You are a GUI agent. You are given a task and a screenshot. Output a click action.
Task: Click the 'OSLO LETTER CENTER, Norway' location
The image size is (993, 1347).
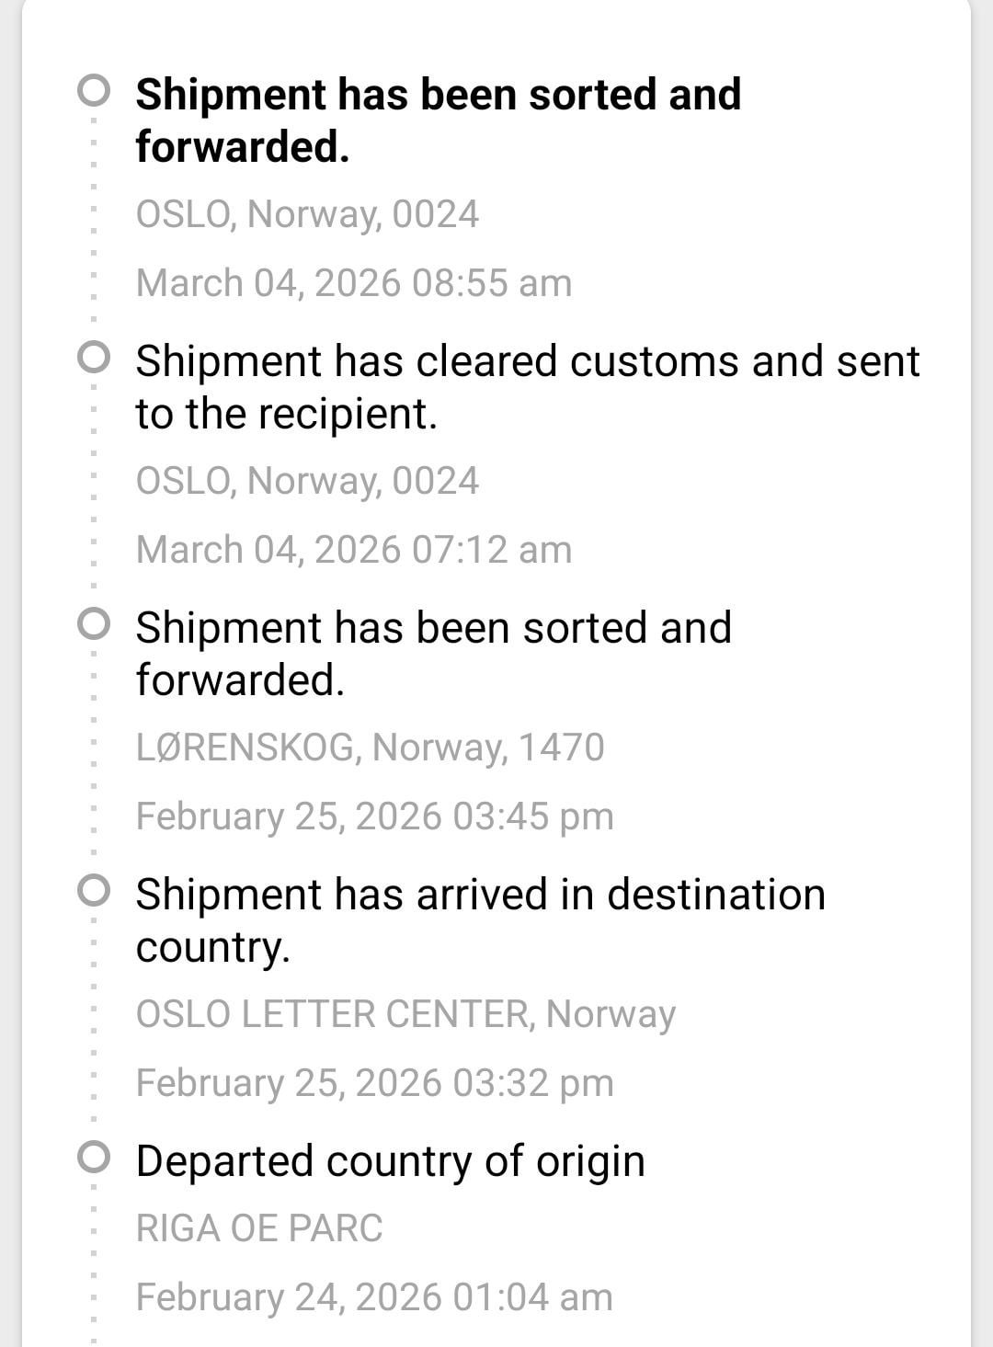tap(405, 1014)
